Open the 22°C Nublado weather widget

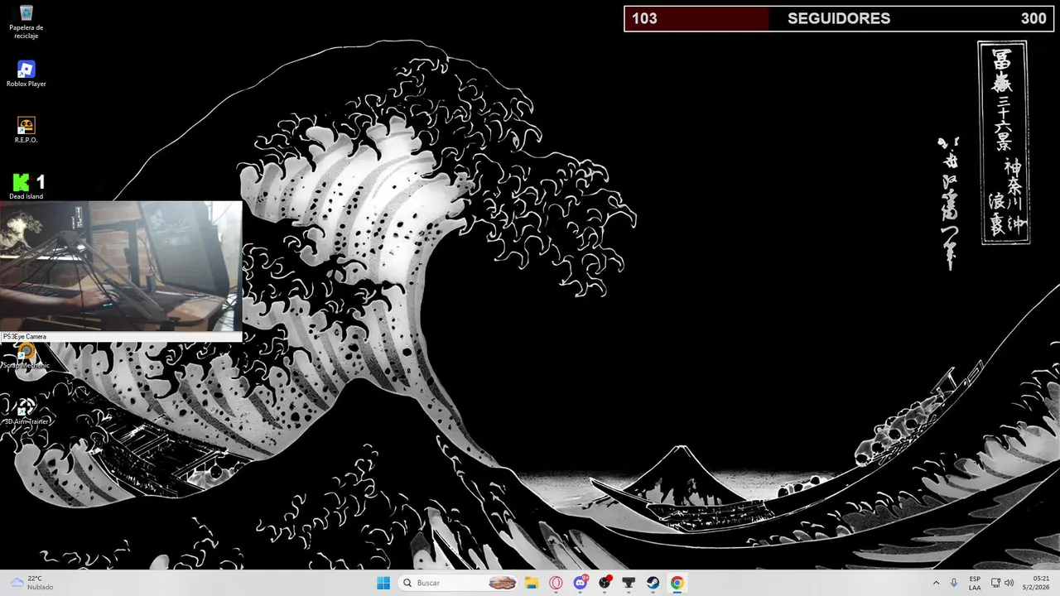click(32, 583)
